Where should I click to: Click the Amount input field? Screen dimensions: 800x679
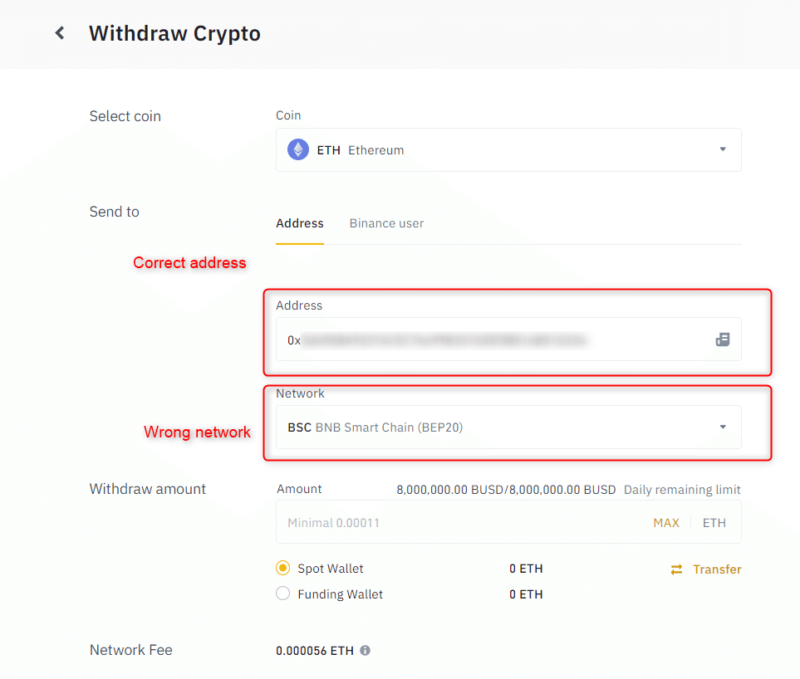click(457, 523)
